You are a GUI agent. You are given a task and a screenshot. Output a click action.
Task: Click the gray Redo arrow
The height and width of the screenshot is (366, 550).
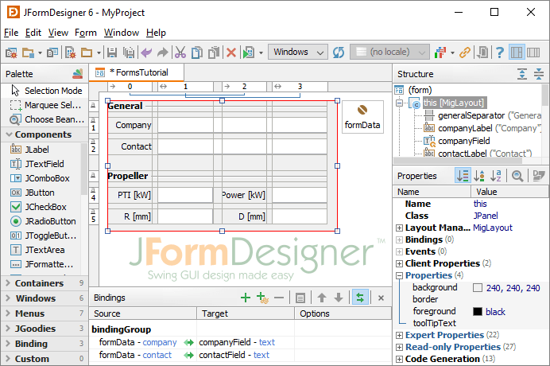pos(162,53)
